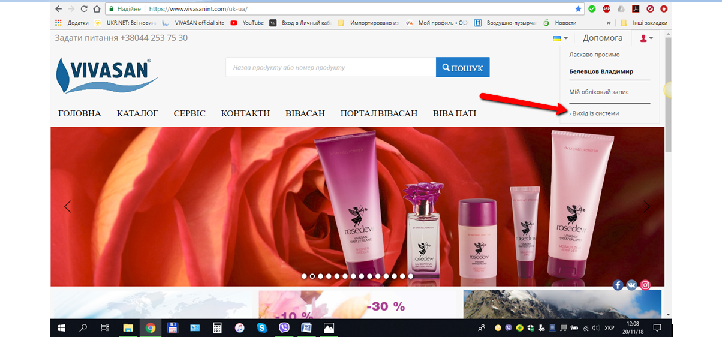Open the ВІВА ПАТІ menu item
Viewport: 722px width, 337px height.
[x=455, y=113]
